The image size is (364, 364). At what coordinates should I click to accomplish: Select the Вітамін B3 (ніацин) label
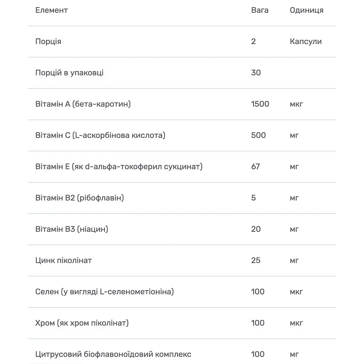coord(72,229)
